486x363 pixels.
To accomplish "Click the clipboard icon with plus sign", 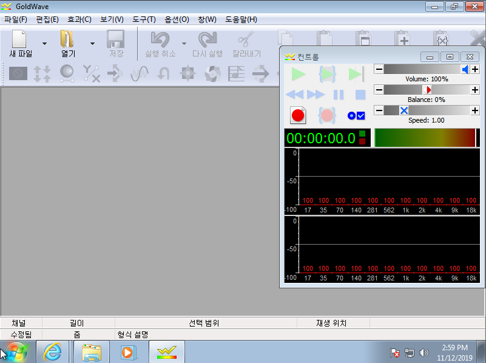I will point(402,38).
